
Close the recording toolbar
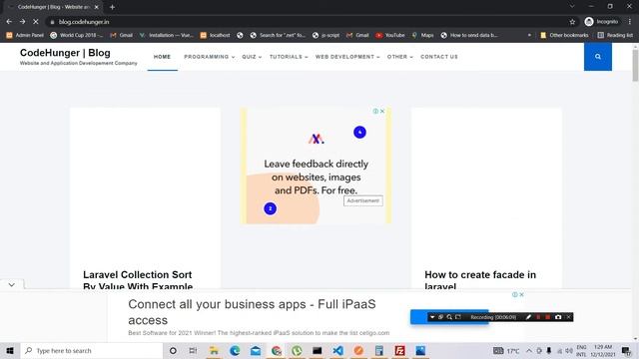(x=568, y=317)
